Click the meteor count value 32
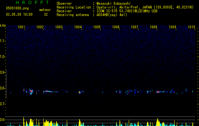Screen dimensions: 199x126 [46, 14]
